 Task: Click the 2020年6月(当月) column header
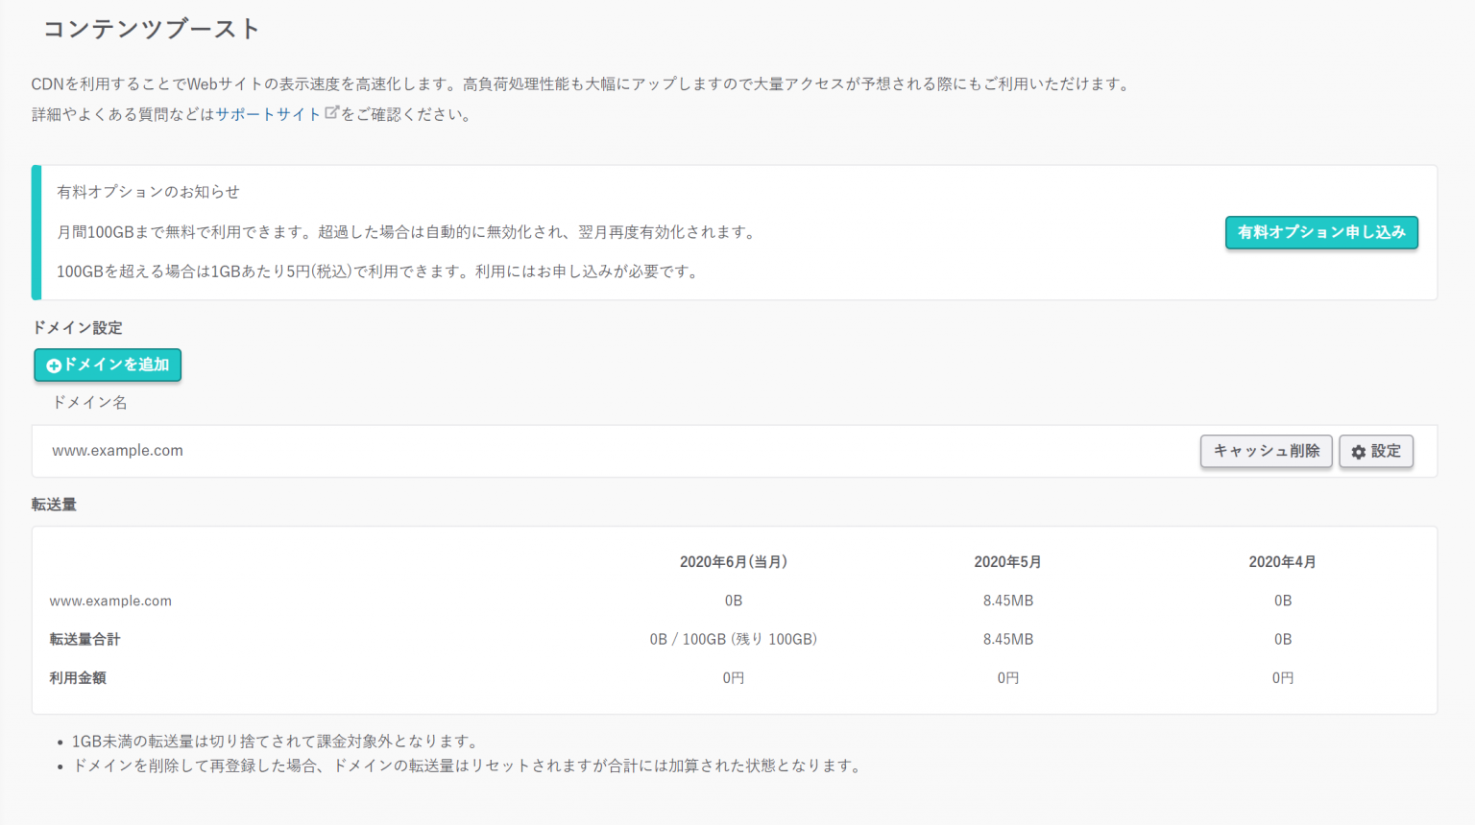point(733,562)
